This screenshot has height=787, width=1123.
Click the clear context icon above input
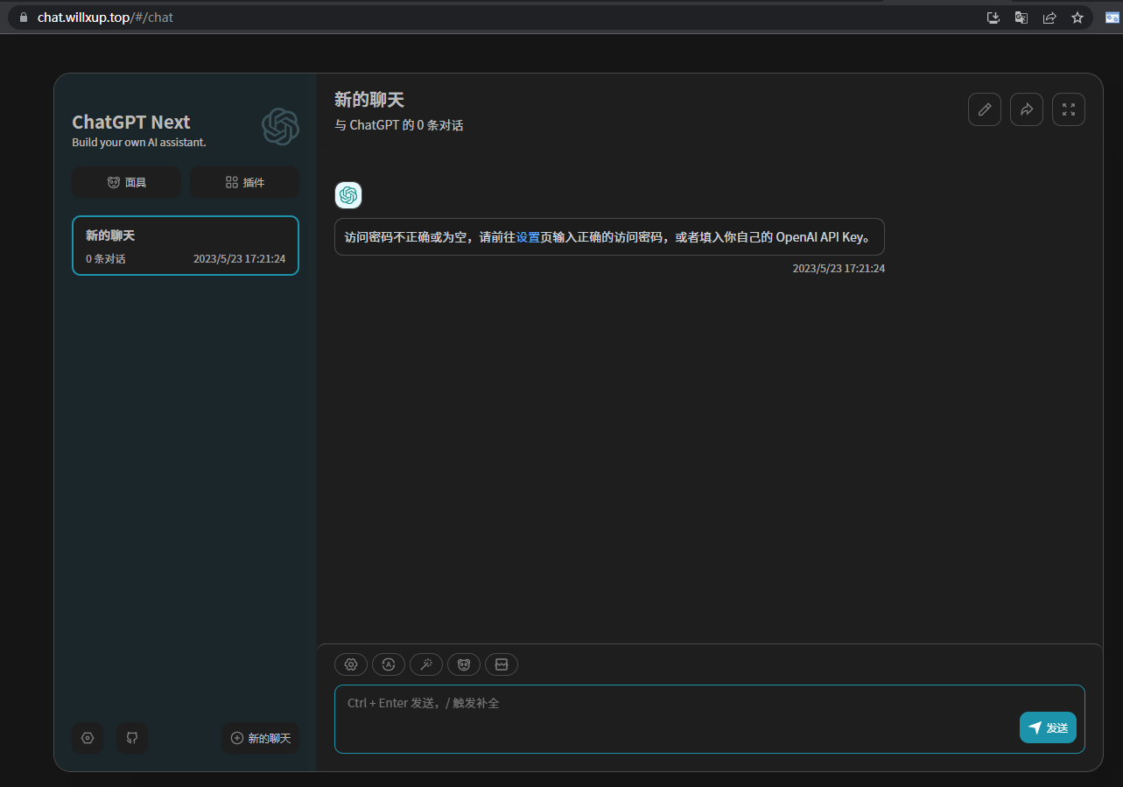(502, 664)
